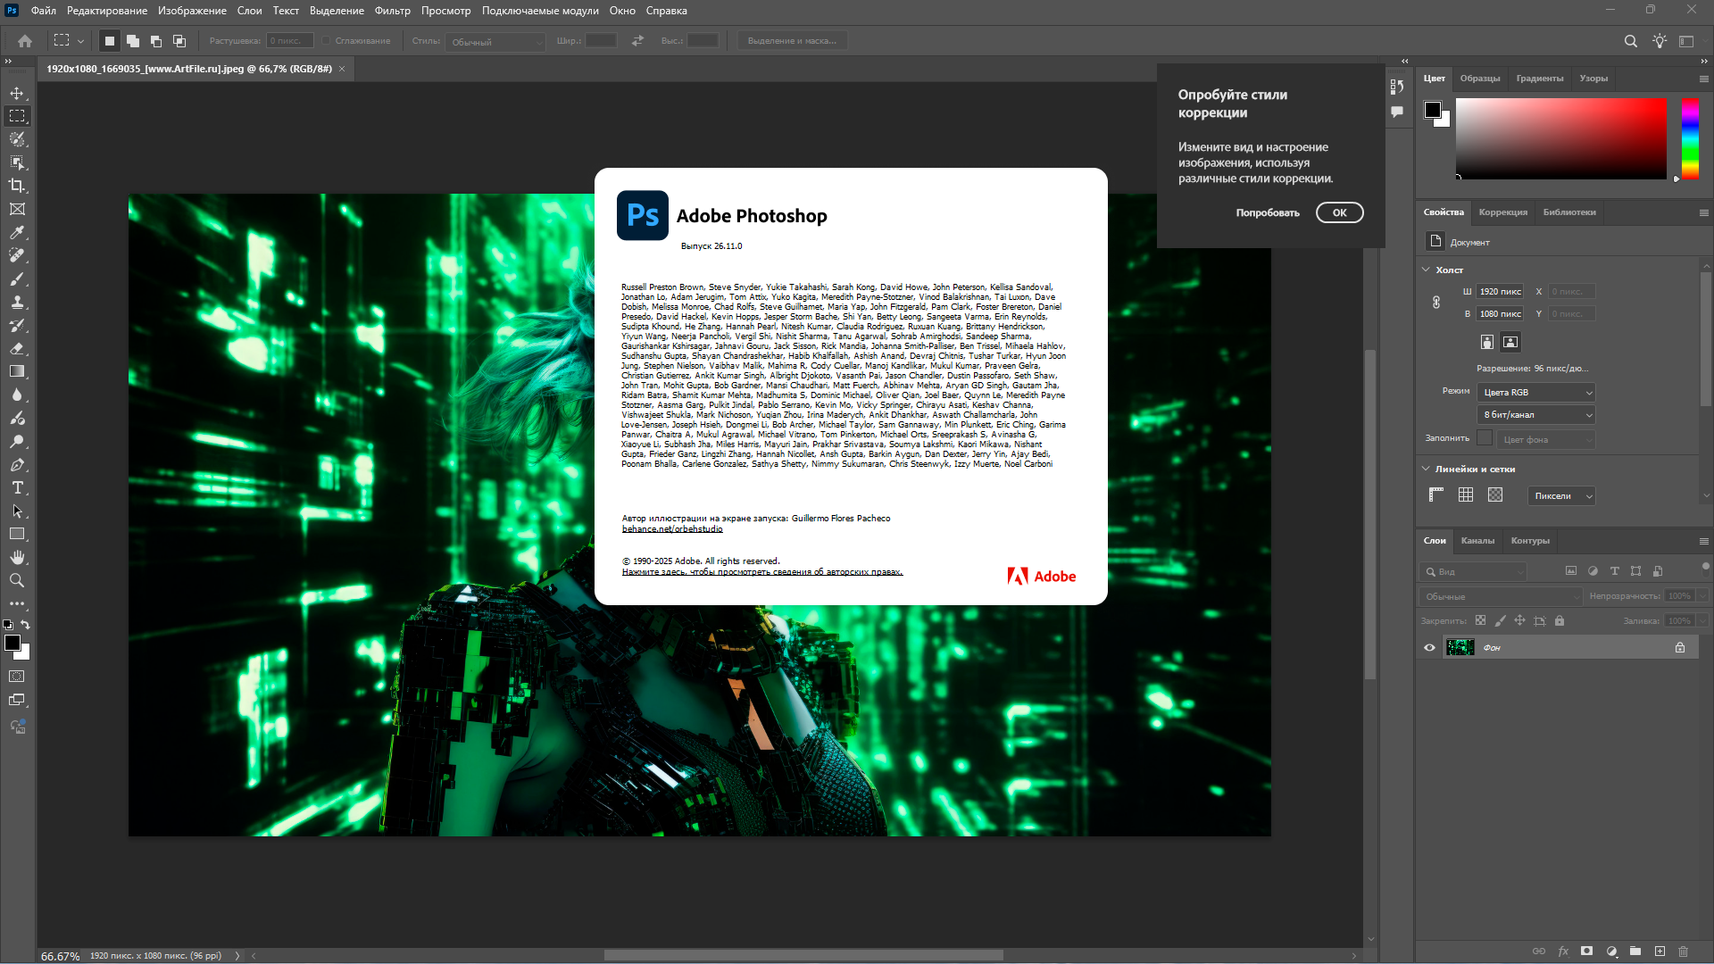The width and height of the screenshot is (1714, 964).
Task: Select the Crop tool
Action: point(17,186)
